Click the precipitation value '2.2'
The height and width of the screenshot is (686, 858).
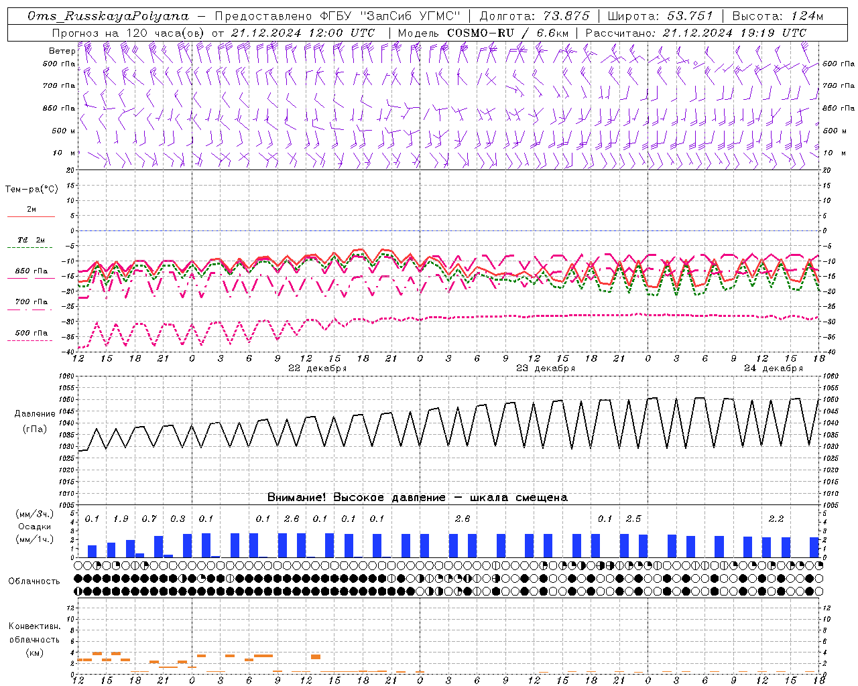click(776, 519)
